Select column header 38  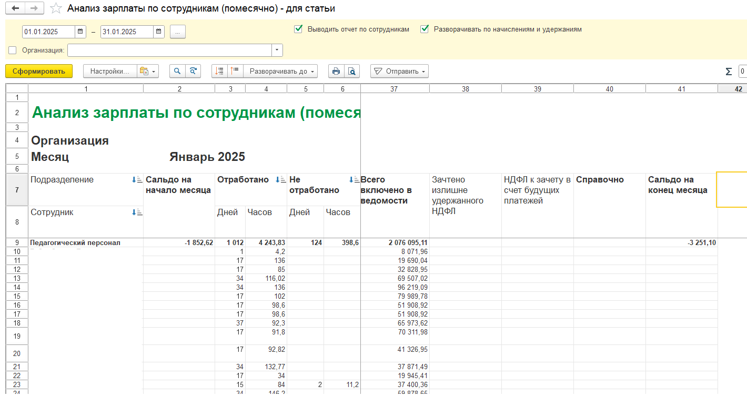point(466,89)
